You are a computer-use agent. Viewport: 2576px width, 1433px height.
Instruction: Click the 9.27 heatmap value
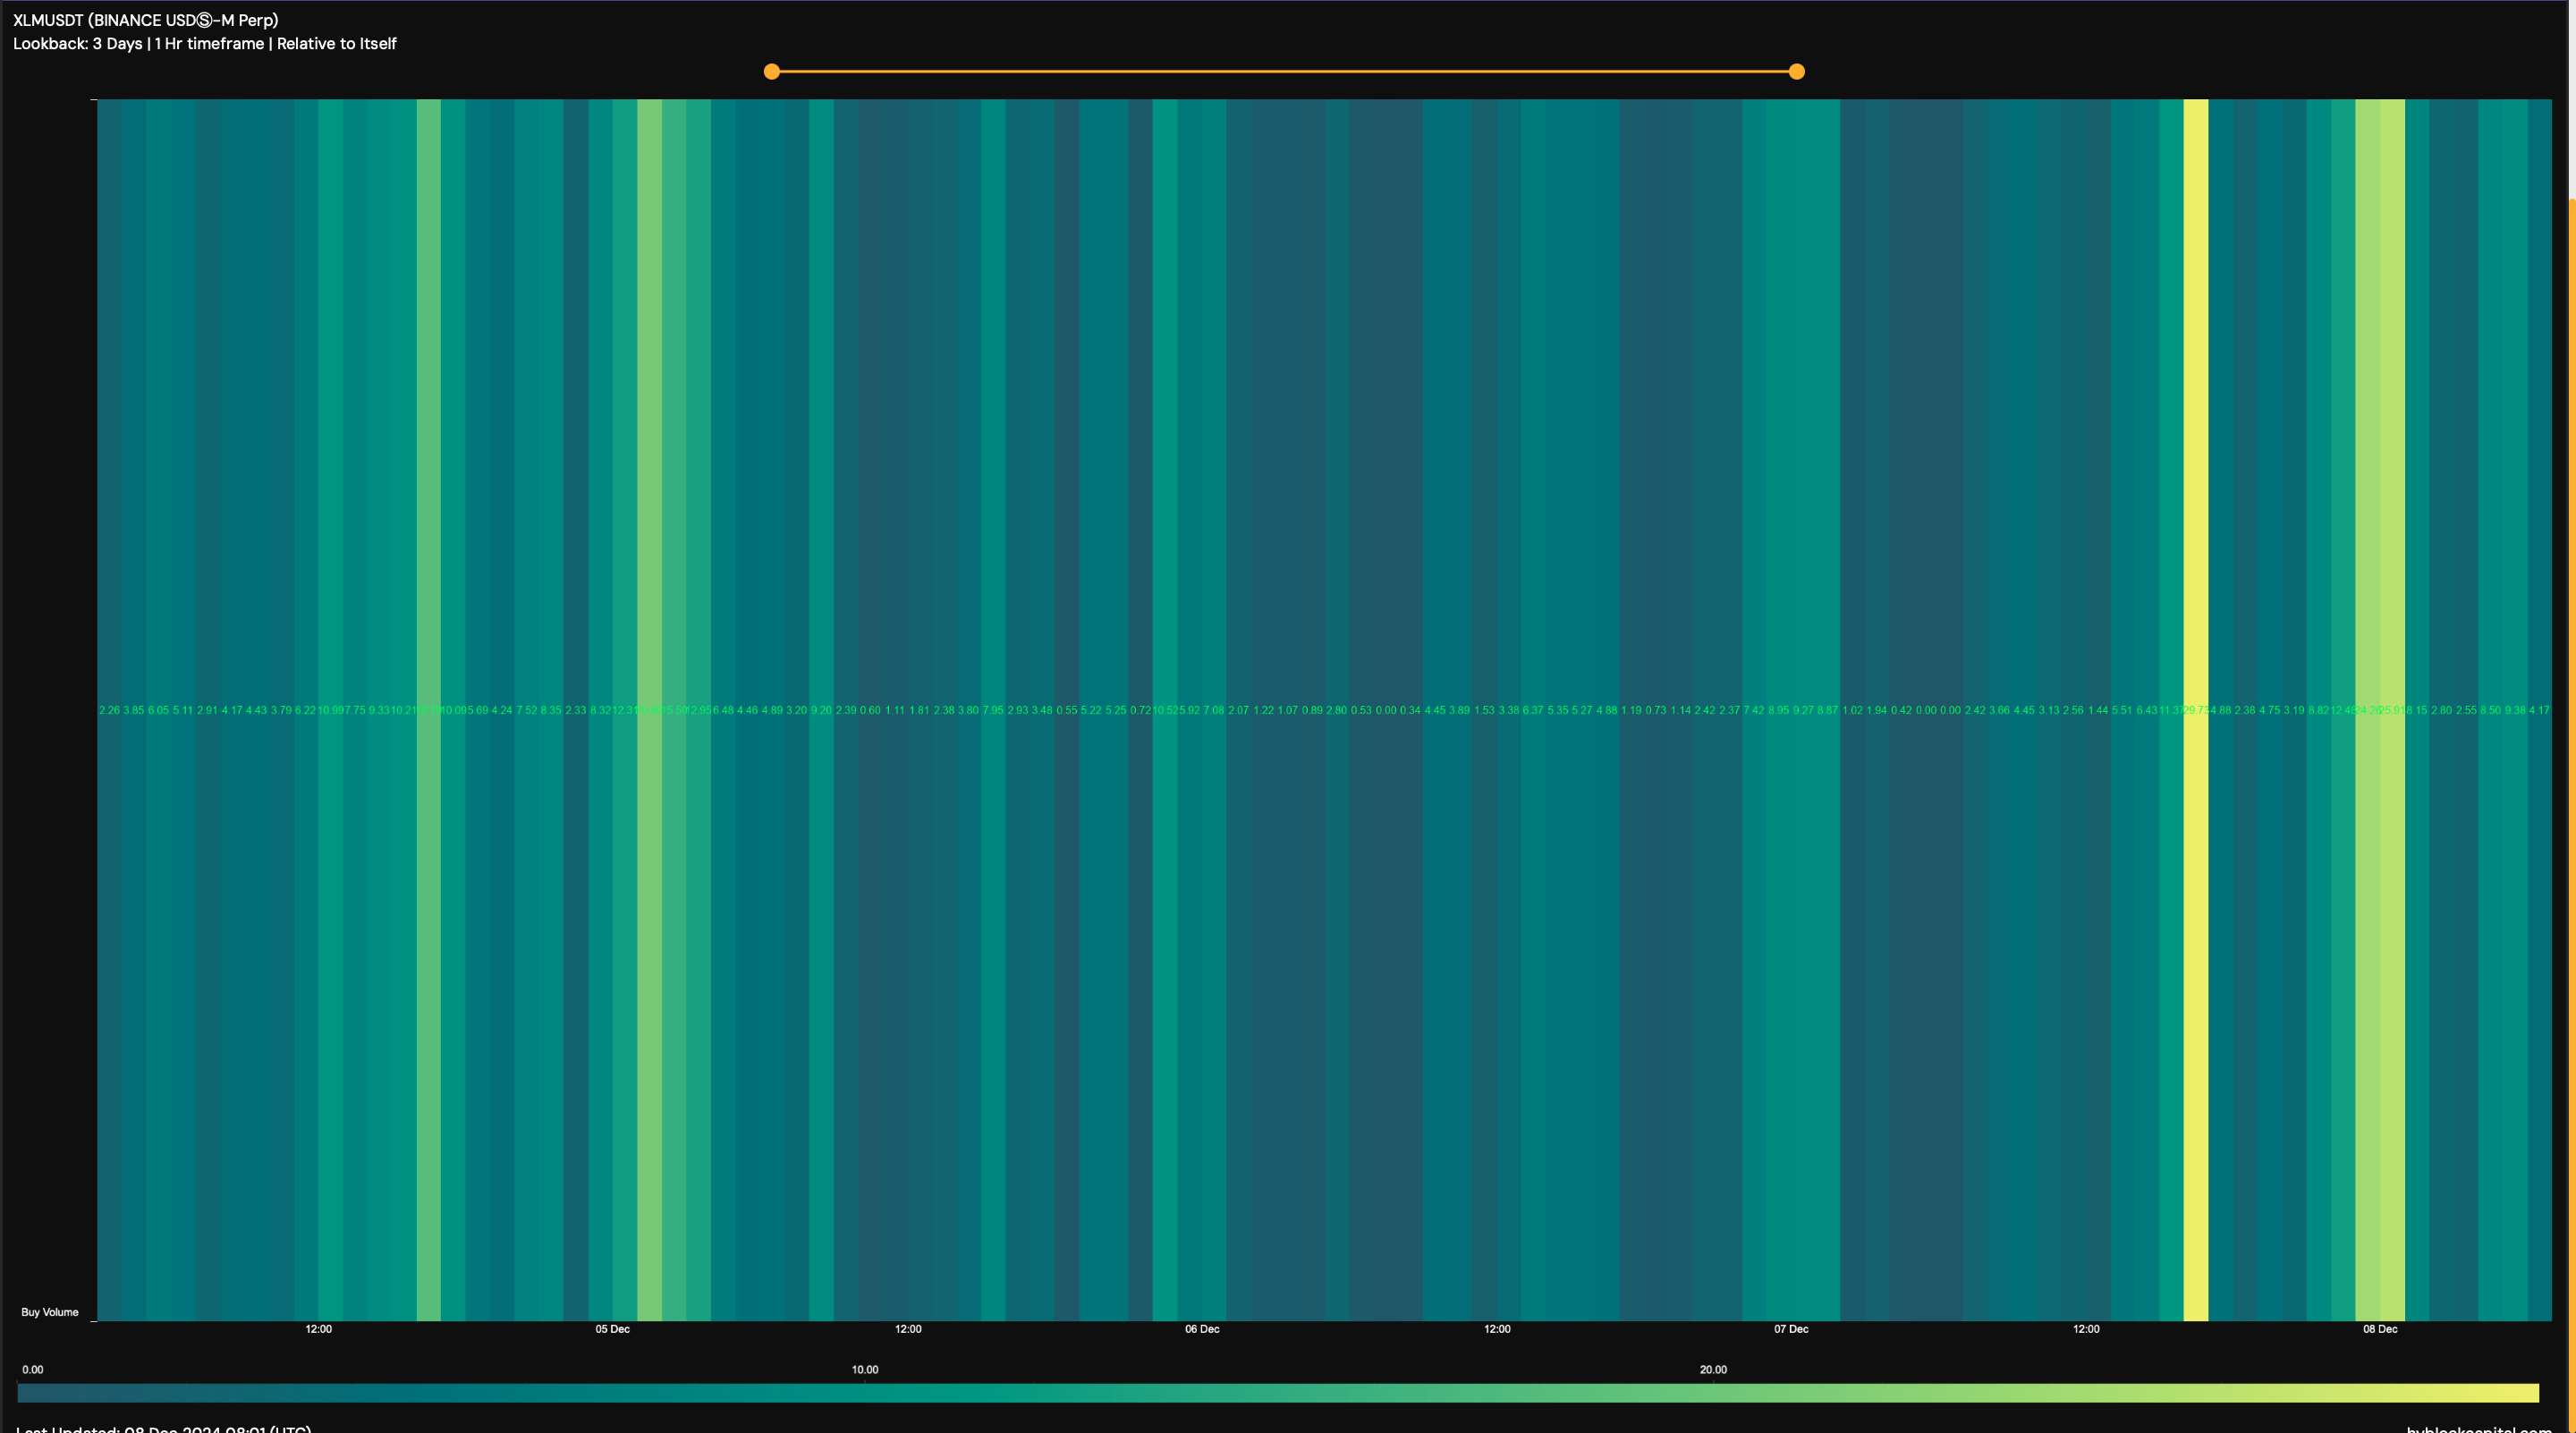[x=1803, y=710]
